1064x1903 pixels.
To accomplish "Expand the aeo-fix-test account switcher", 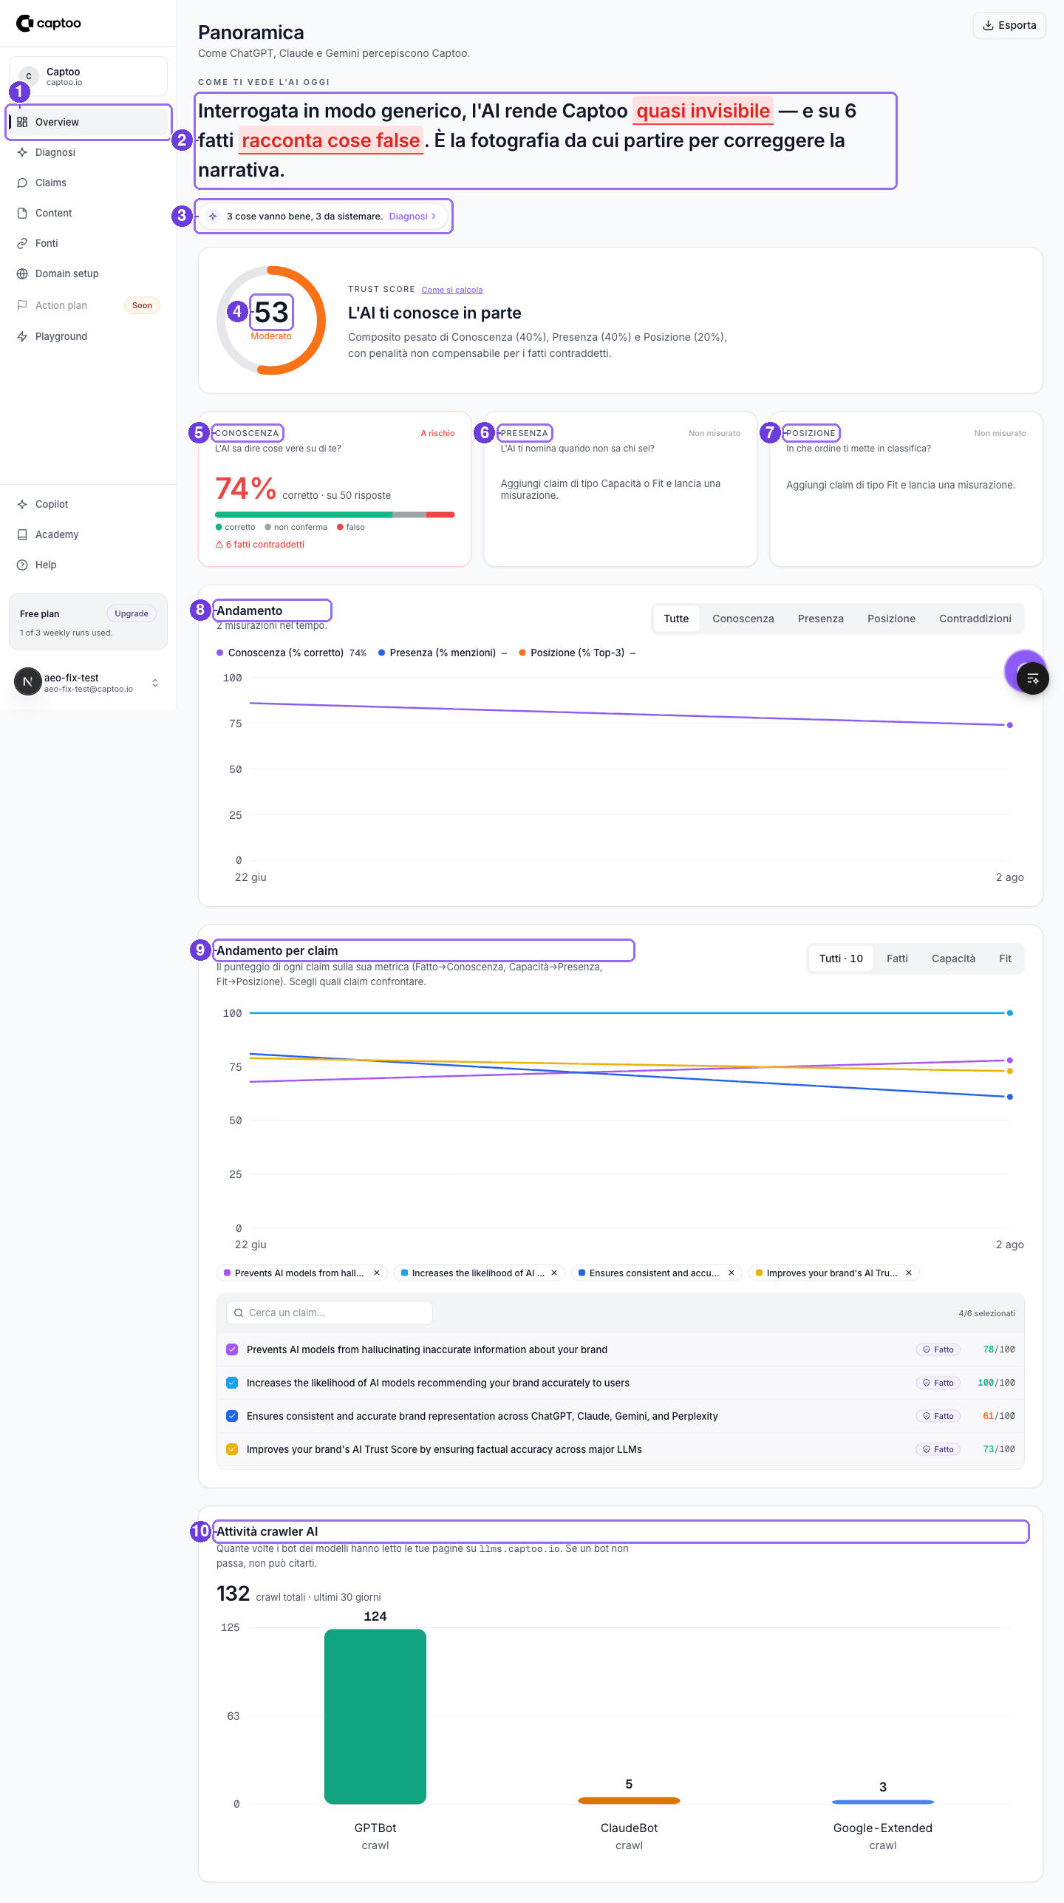I will pyautogui.click(x=155, y=683).
